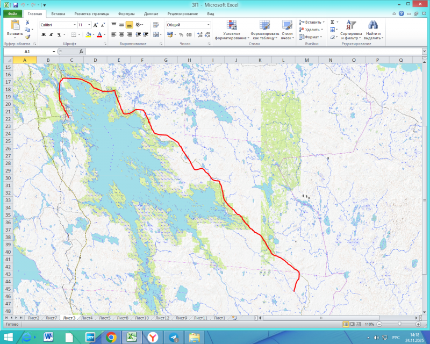Open the Файл menu button

coord(12,13)
